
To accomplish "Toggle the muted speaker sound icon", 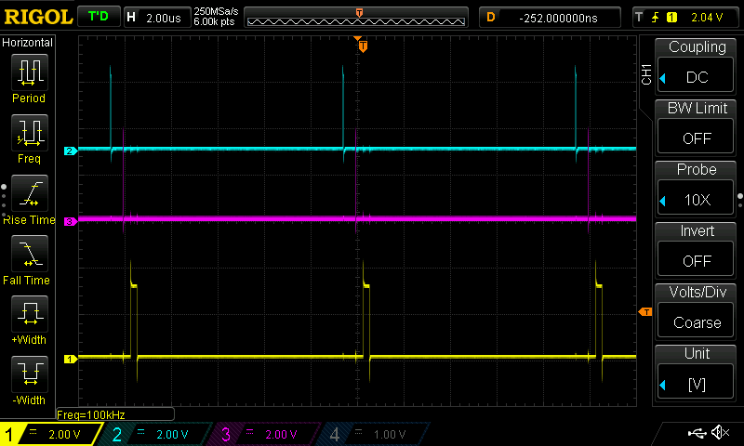I will [x=720, y=432].
